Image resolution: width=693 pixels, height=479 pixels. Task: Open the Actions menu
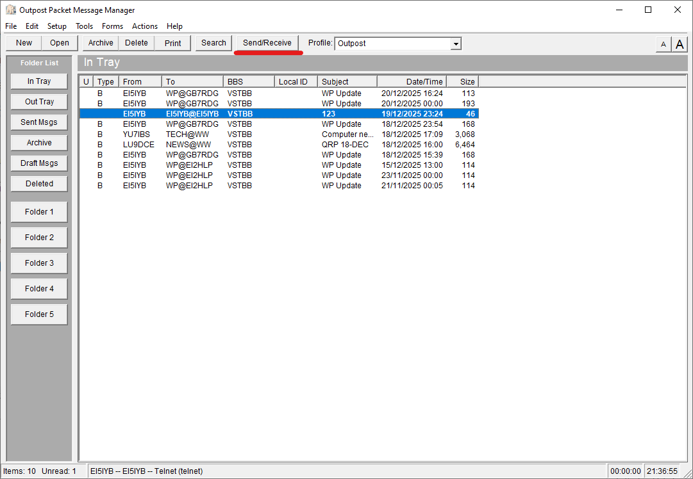145,26
